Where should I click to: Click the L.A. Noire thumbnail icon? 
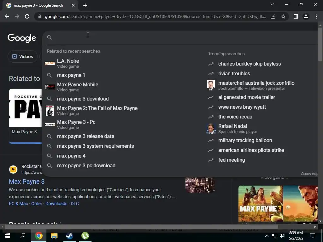[x=50, y=63]
